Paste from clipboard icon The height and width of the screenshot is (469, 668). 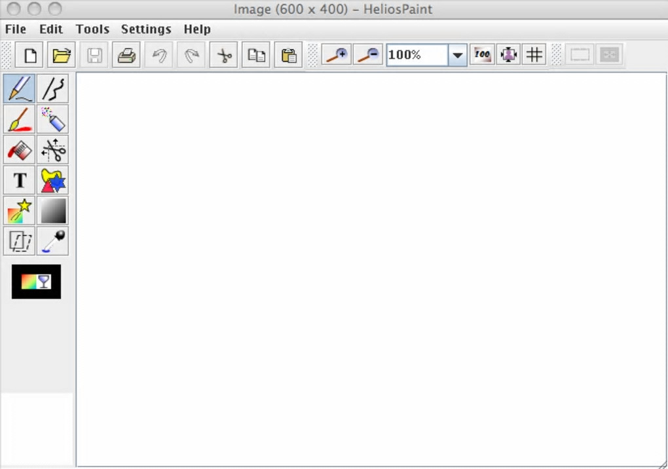pyautogui.click(x=288, y=55)
